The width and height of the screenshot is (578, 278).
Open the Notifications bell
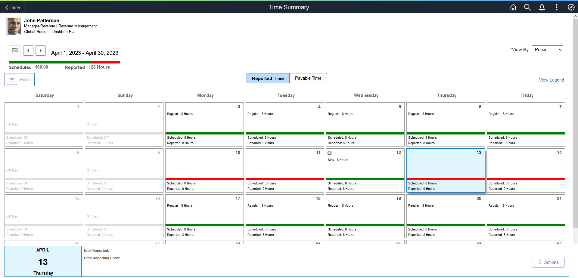click(542, 7)
